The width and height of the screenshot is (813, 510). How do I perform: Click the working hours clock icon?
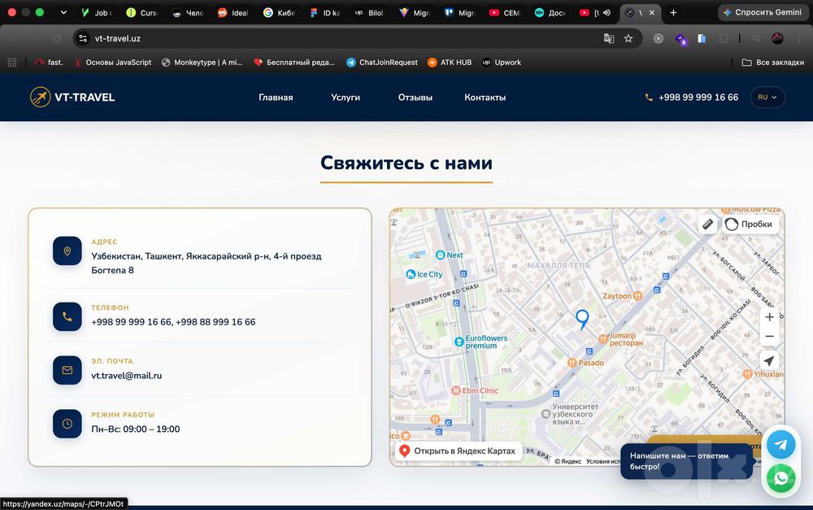click(67, 424)
